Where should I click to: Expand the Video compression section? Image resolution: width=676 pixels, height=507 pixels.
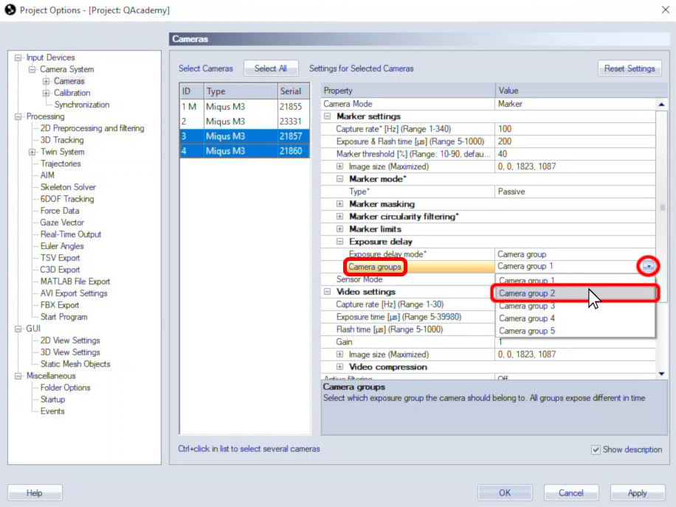[339, 367]
